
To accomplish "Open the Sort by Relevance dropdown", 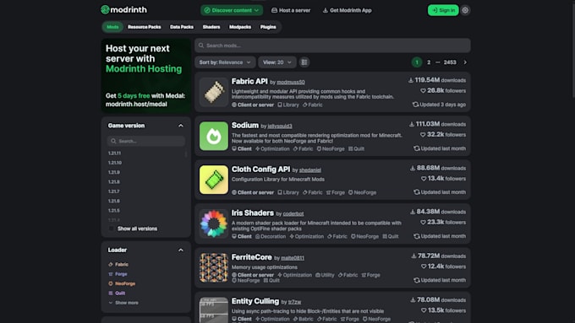I will pyautogui.click(x=225, y=62).
